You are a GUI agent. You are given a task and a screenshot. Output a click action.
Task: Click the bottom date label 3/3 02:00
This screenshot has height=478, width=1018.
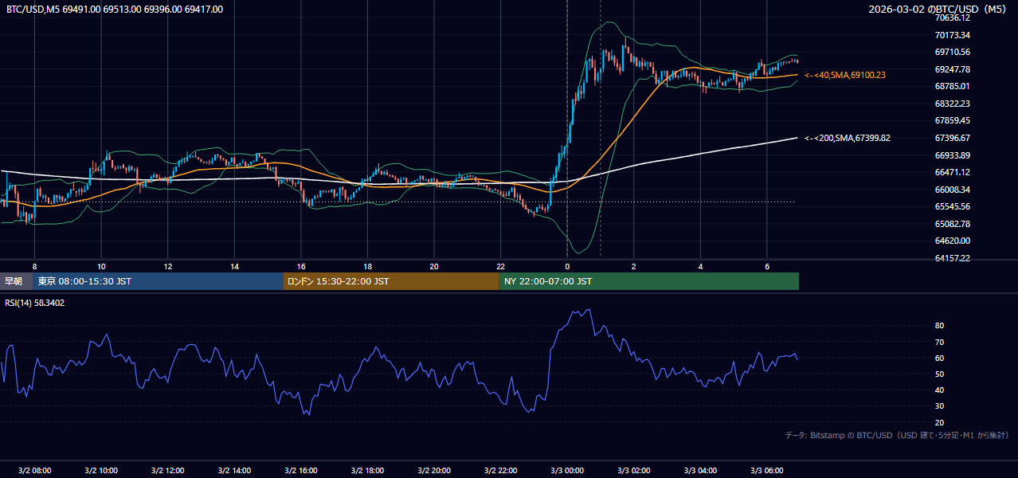tap(634, 471)
